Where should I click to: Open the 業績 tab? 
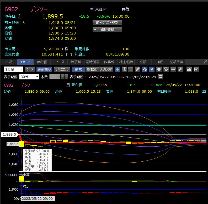click(143, 62)
